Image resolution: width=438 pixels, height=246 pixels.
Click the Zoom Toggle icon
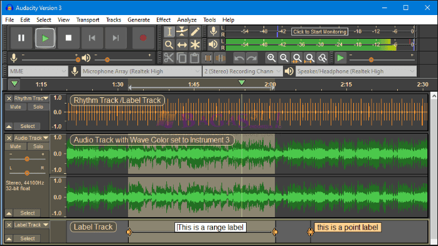323,58
